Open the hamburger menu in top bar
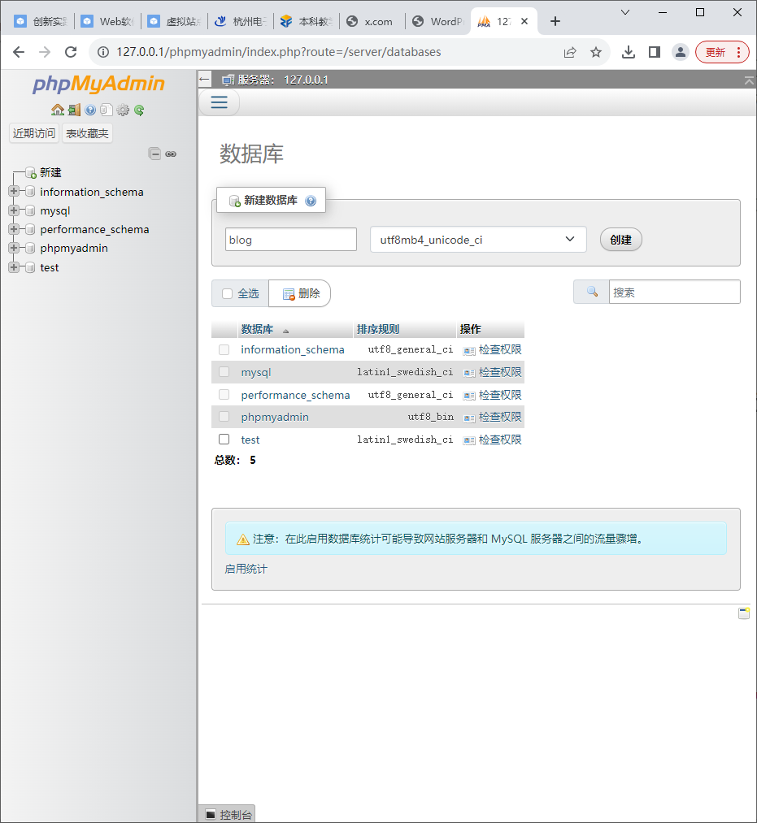Viewport: 757px width, 823px height. [x=219, y=102]
